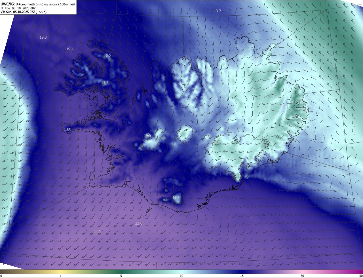
Task: Select the 13.0 value label on map
Action: (67, 129)
